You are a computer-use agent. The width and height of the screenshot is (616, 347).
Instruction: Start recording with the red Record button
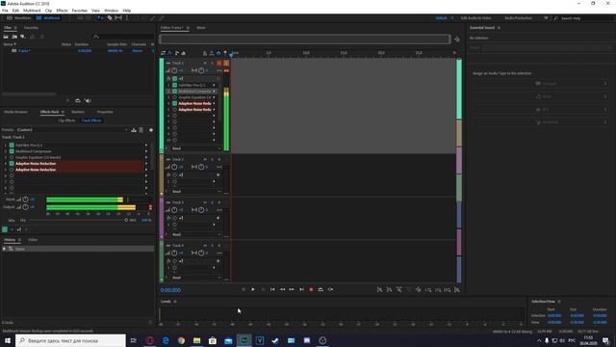coord(311,289)
